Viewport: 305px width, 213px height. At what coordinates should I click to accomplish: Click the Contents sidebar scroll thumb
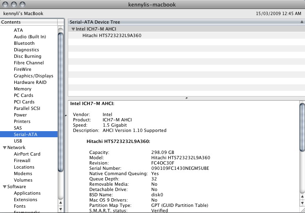61,102
